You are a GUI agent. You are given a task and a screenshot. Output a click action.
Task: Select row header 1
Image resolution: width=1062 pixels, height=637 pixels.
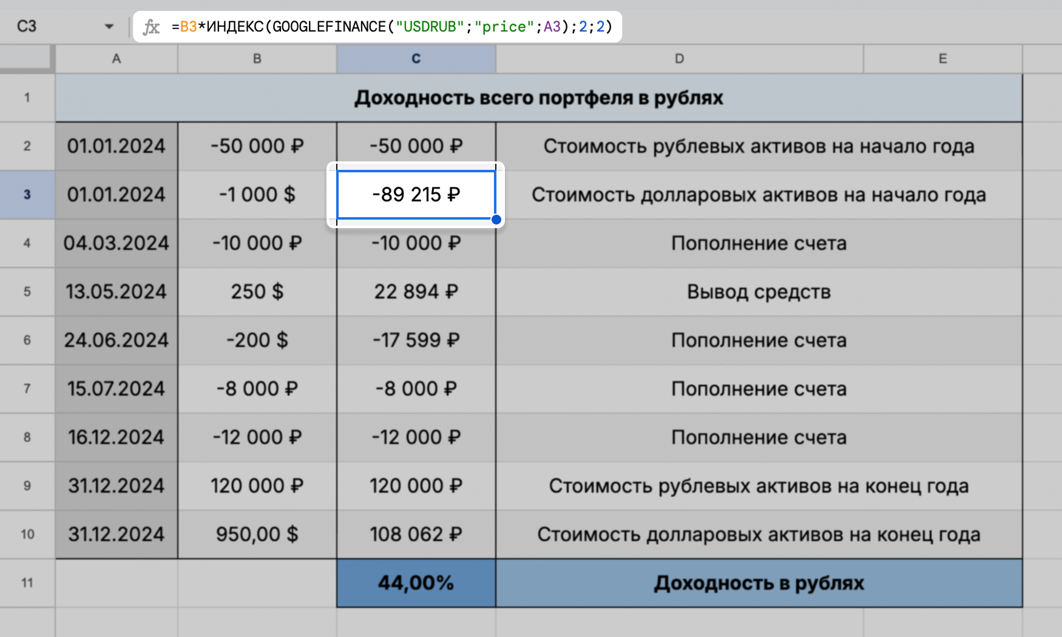(x=27, y=97)
